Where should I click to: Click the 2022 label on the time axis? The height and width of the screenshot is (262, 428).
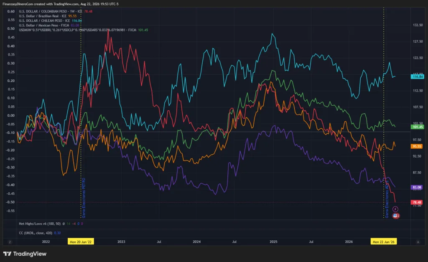pyautogui.click(x=46, y=242)
